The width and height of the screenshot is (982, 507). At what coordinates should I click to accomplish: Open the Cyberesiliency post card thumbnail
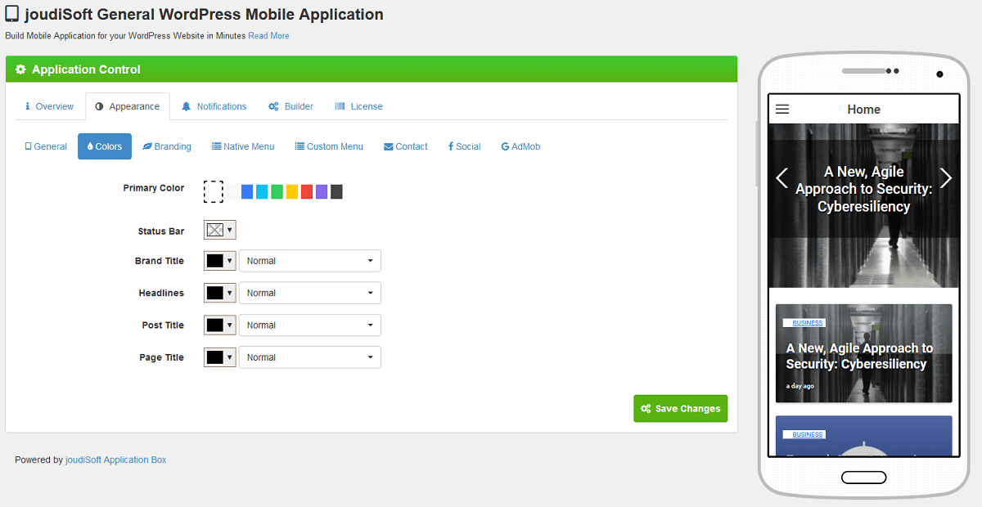tap(863, 353)
